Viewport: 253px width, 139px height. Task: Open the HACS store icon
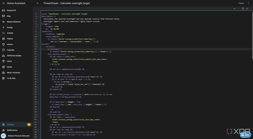coord(3,61)
